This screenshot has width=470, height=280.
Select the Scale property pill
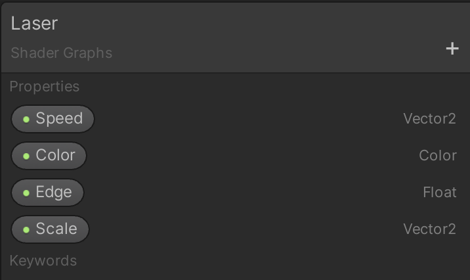(50, 229)
